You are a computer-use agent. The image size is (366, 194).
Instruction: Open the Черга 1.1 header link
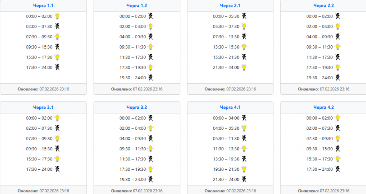[x=43, y=6]
